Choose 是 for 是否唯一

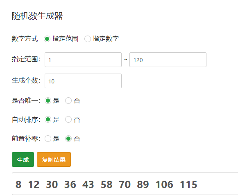click(x=48, y=101)
